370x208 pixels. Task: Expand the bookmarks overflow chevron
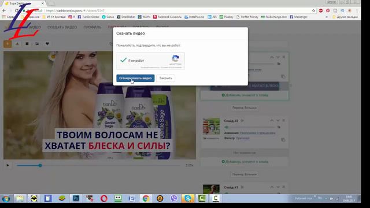tap(327, 17)
